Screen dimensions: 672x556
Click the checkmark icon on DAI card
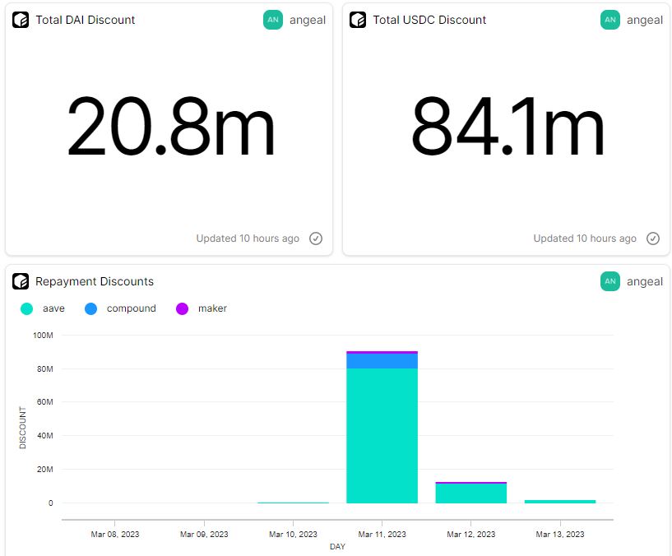click(316, 239)
